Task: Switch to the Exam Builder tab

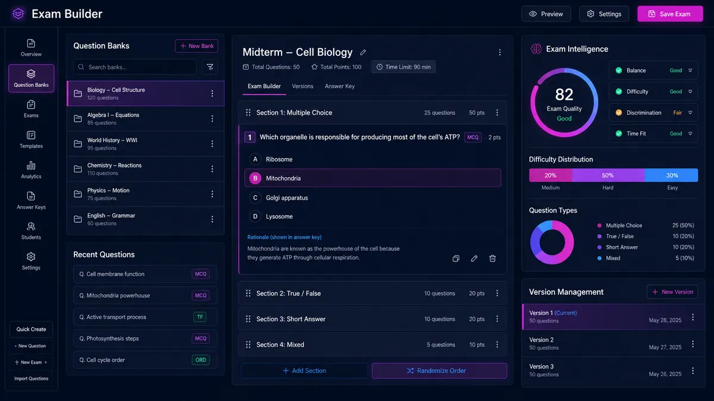Action: pos(264,86)
